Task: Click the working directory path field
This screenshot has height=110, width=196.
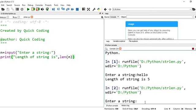Action: point(151,9)
